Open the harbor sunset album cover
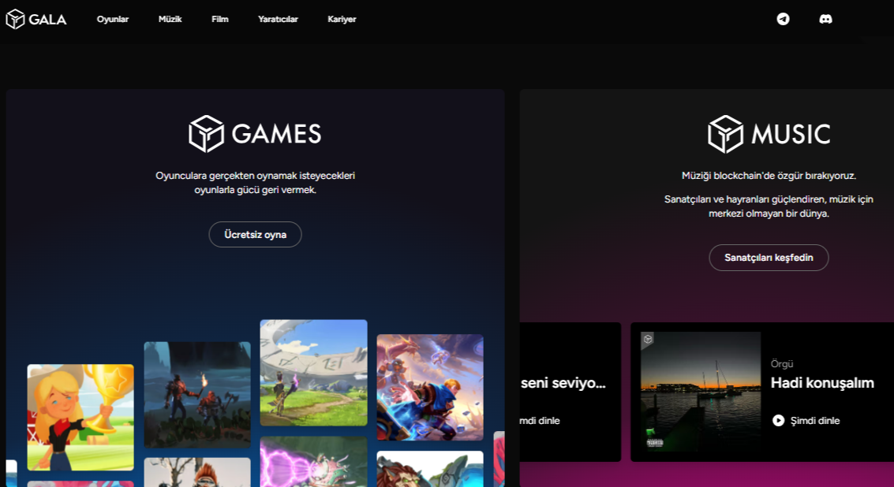 (x=701, y=392)
